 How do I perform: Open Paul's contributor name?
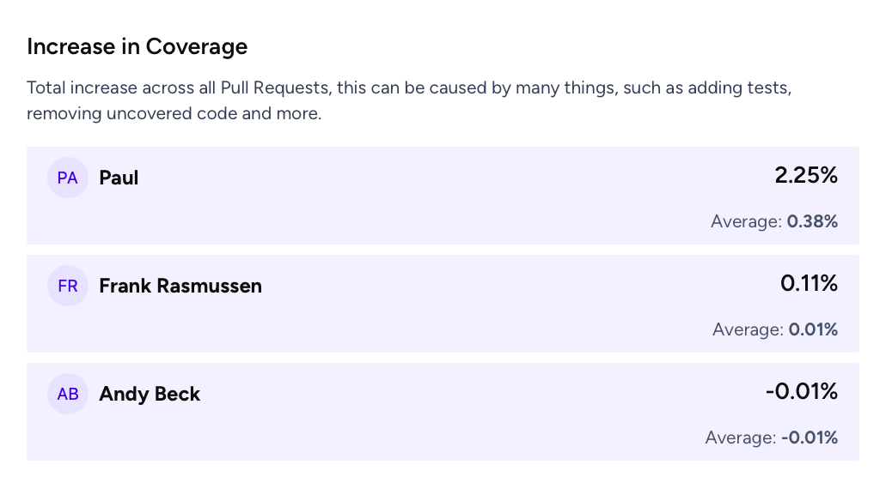pos(119,178)
